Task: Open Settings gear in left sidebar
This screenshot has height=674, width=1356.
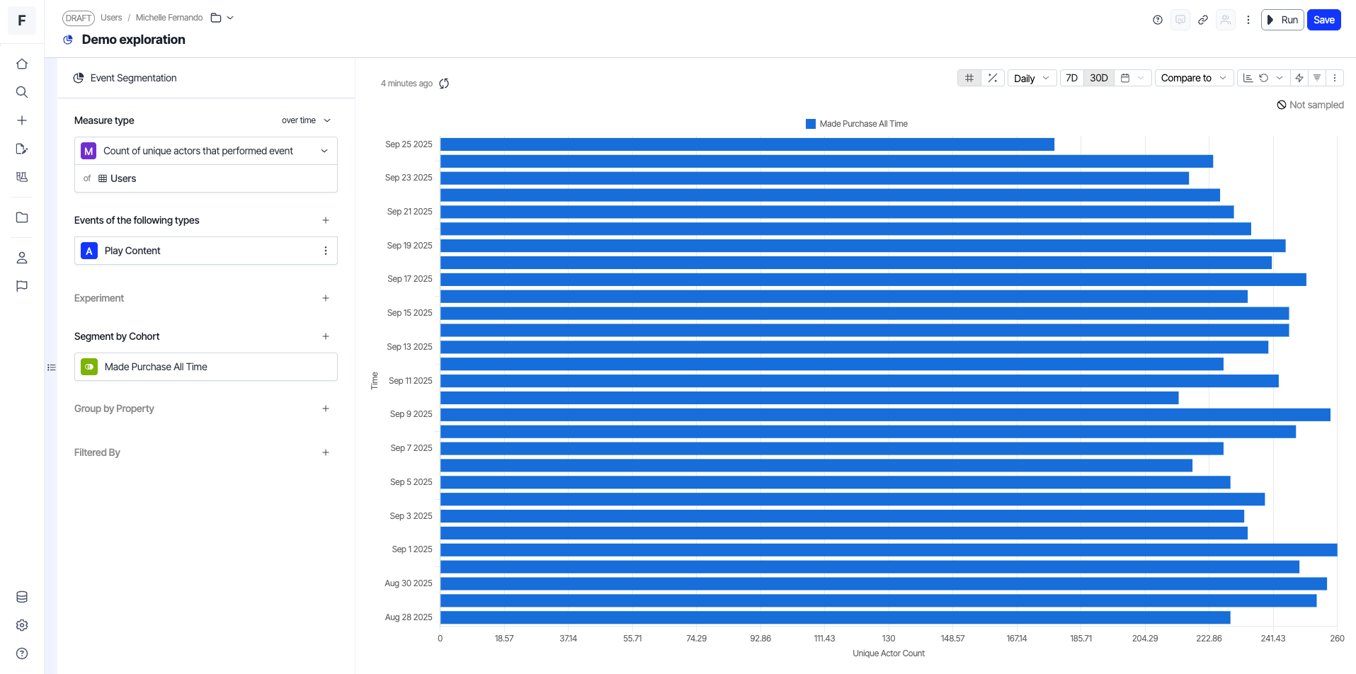Action: click(x=22, y=625)
